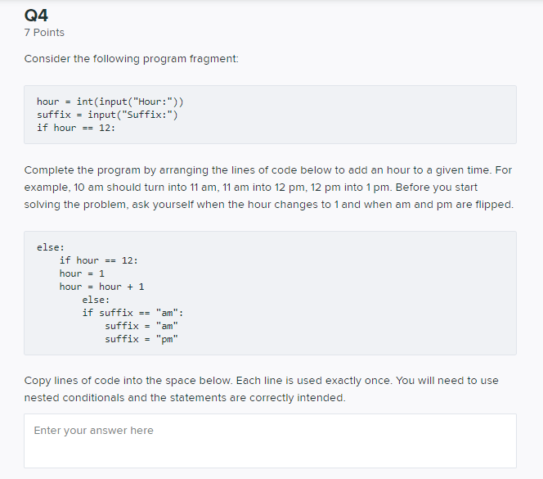Click indented 'if hour == 12:' in second block
The image size is (543, 479).
(99, 260)
